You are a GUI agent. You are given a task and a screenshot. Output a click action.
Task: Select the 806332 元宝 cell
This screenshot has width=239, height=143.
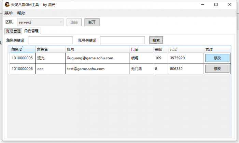(x=186, y=69)
